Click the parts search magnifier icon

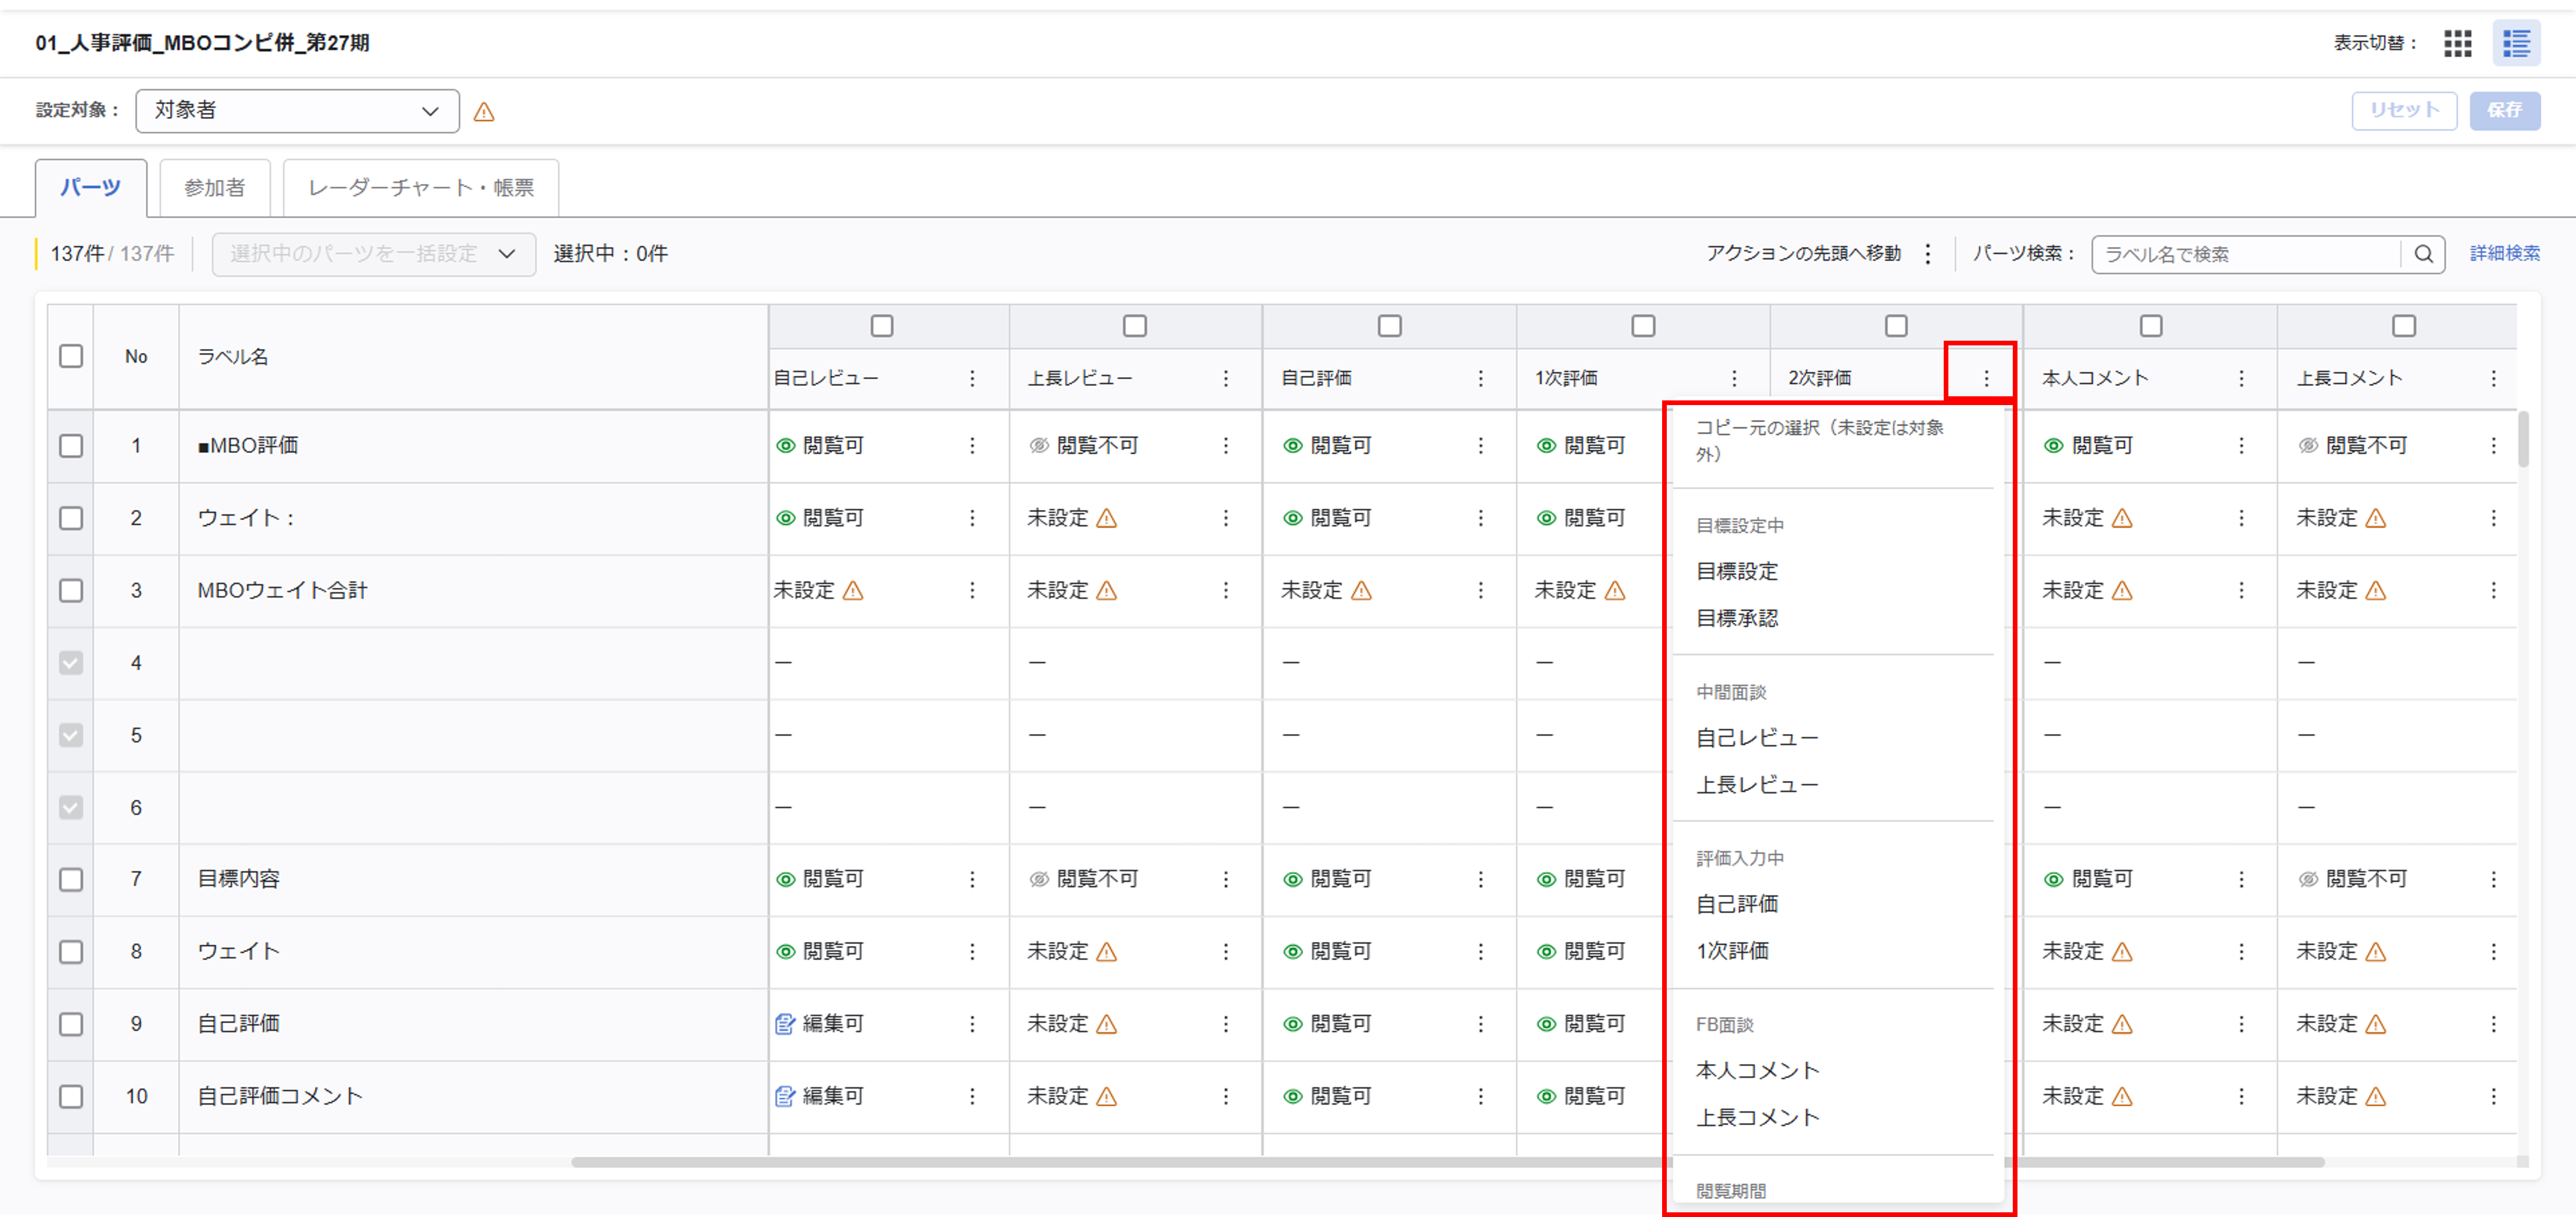pyautogui.click(x=2423, y=254)
